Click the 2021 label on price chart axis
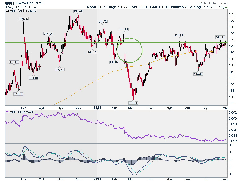The height and width of the screenshot is (182, 242). [x=97, y=107]
